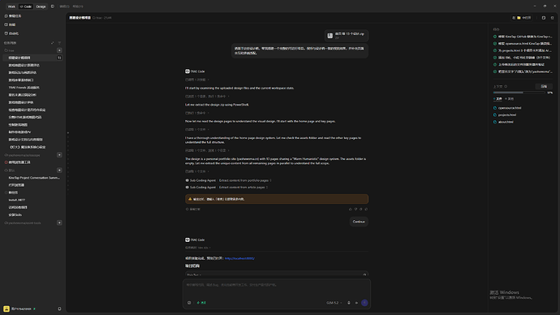Collapse the yashowoma/scisscope group
This screenshot has height=315, width=560.
pyautogui.click(x=22, y=155)
